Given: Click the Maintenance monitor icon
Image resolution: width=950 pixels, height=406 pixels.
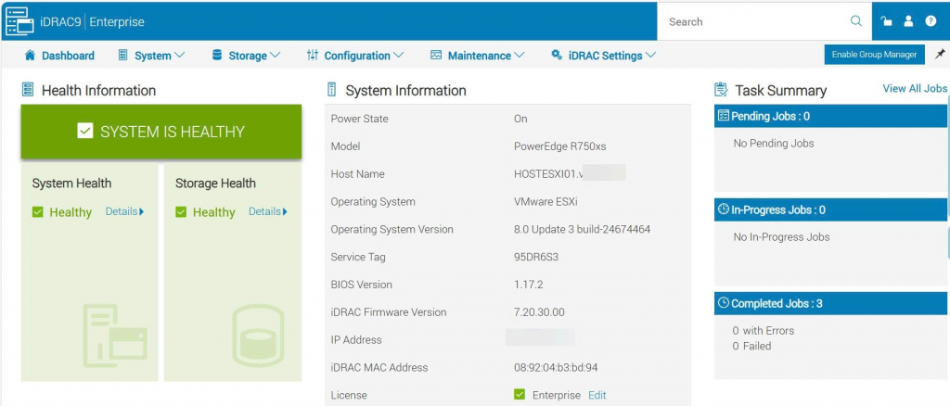Looking at the screenshot, I should tap(436, 55).
